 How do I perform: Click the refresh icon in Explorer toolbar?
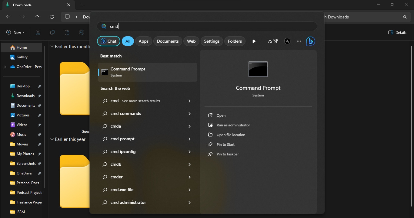click(x=52, y=17)
